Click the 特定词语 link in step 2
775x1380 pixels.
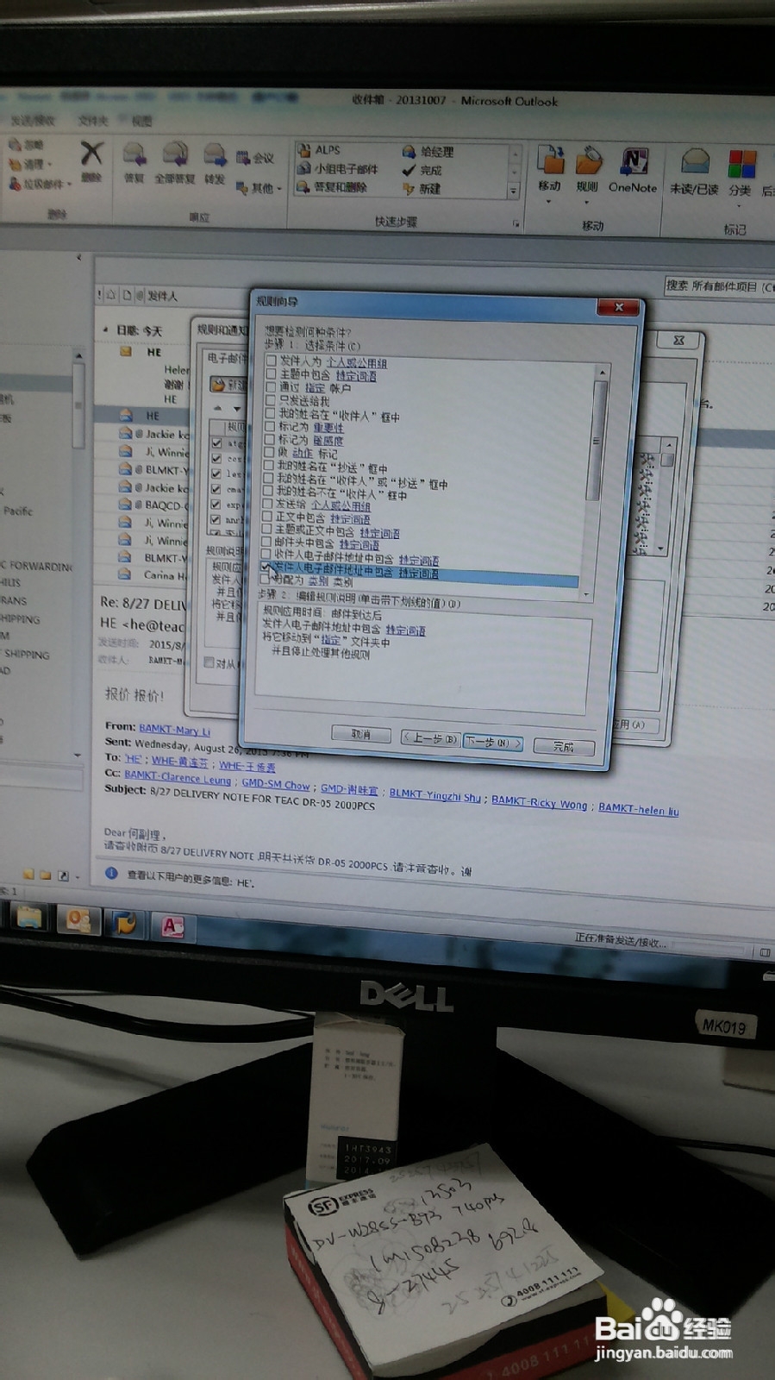click(x=405, y=630)
